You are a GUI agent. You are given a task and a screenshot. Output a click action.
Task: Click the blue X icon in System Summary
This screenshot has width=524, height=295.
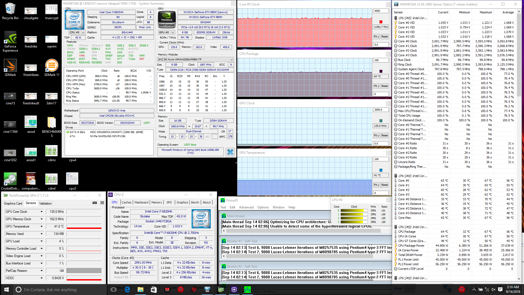pos(230,152)
